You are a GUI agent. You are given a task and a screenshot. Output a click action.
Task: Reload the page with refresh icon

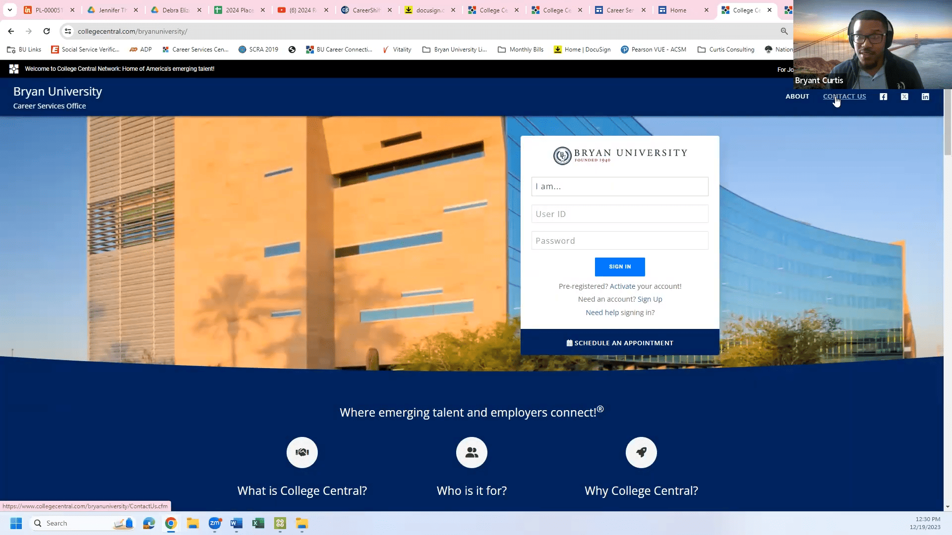click(x=47, y=31)
